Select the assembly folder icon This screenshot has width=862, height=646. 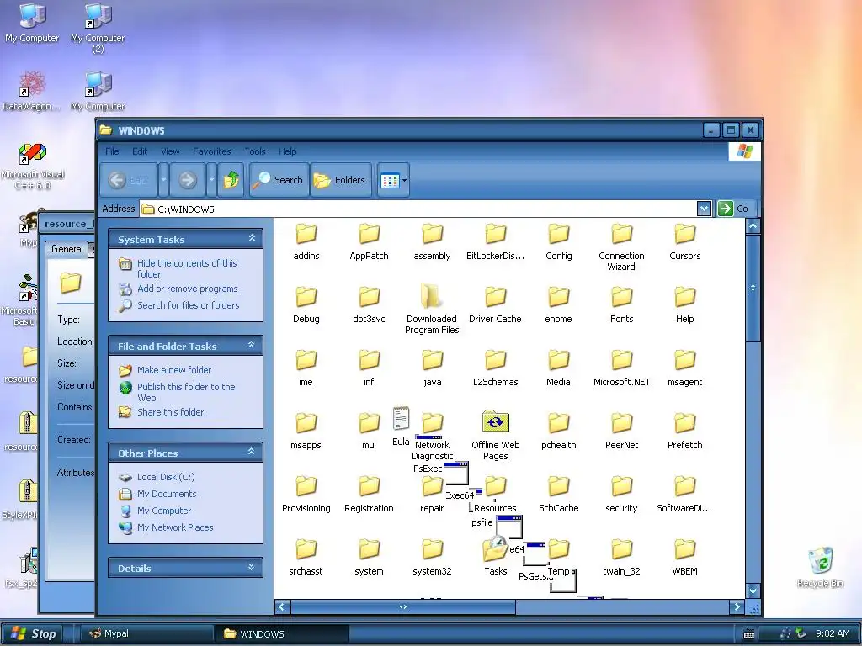pos(432,234)
